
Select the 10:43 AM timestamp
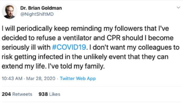click(12, 78)
